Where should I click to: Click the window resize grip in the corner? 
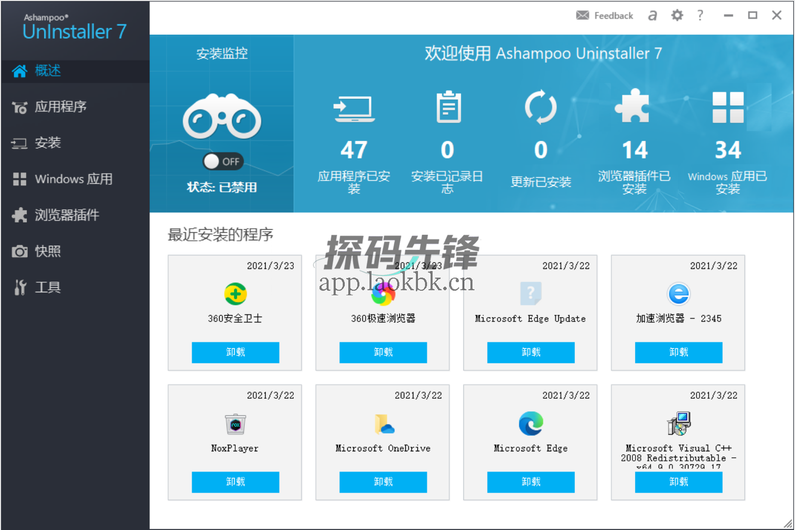tap(788, 523)
